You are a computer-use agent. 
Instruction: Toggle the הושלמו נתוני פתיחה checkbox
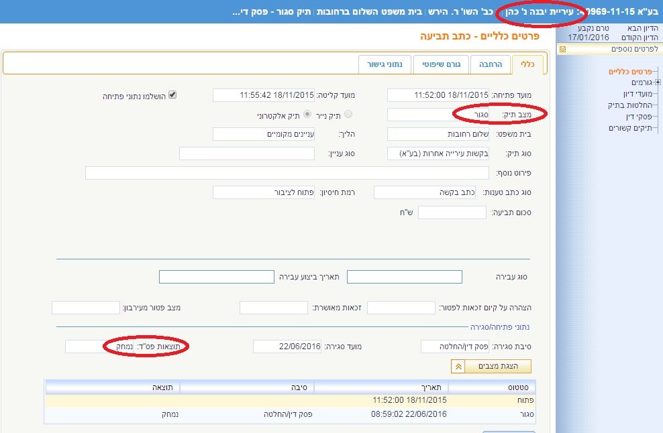[x=172, y=95]
